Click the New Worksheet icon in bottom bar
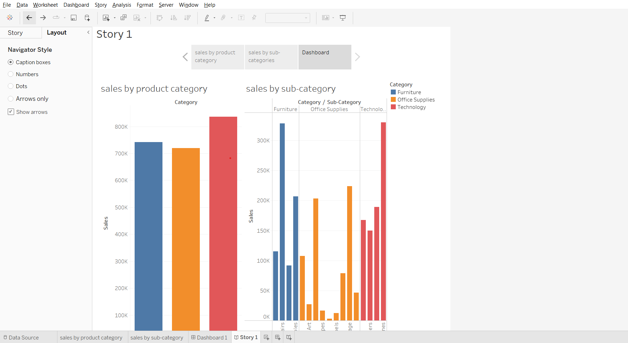The image size is (628, 343). [x=266, y=337]
